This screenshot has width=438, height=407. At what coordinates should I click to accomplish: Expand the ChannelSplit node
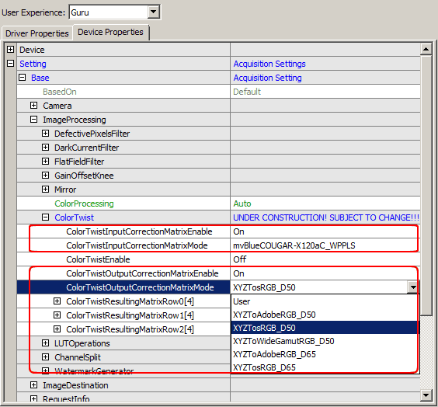click(46, 357)
